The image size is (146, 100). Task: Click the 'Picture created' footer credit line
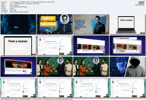click(x=36, y=99)
